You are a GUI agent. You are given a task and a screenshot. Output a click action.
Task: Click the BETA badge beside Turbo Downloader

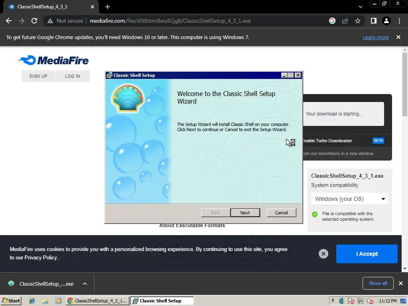pyautogui.click(x=378, y=141)
